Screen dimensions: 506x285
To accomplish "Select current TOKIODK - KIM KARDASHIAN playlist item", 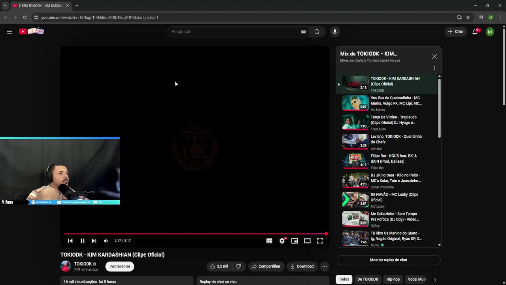I will [x=387, y=84].
